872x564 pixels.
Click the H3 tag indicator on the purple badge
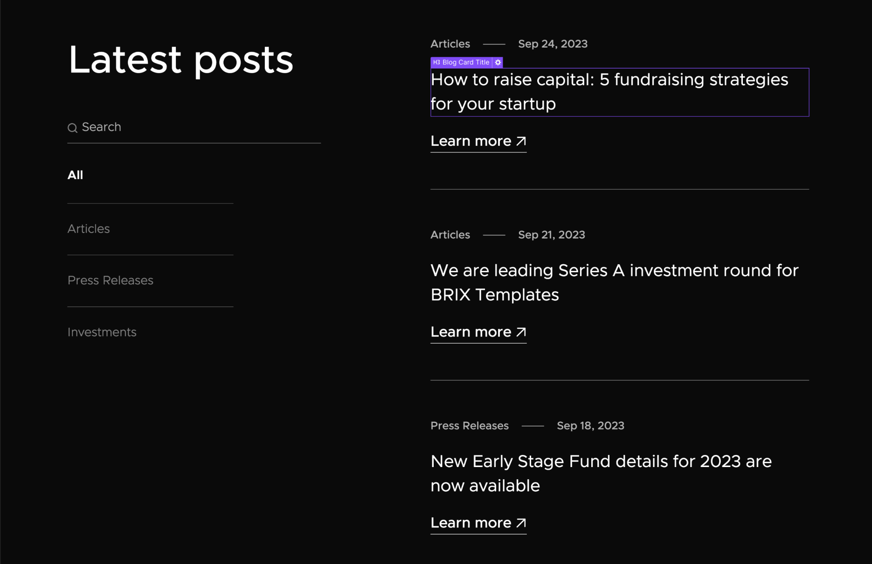coord(436,62)
